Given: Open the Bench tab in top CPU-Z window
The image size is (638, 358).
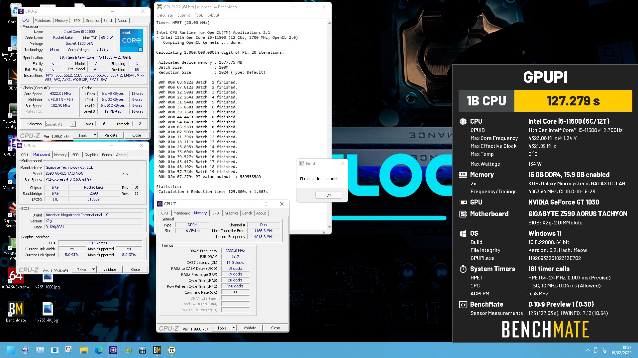Looking at the screenshot, I should (108, 21).
